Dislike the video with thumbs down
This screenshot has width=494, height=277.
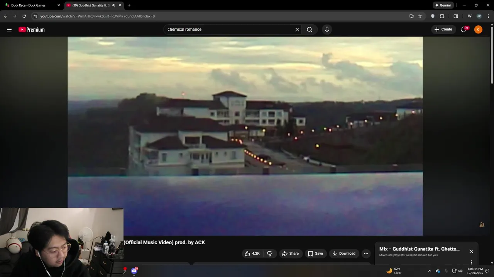click(270, 254)
